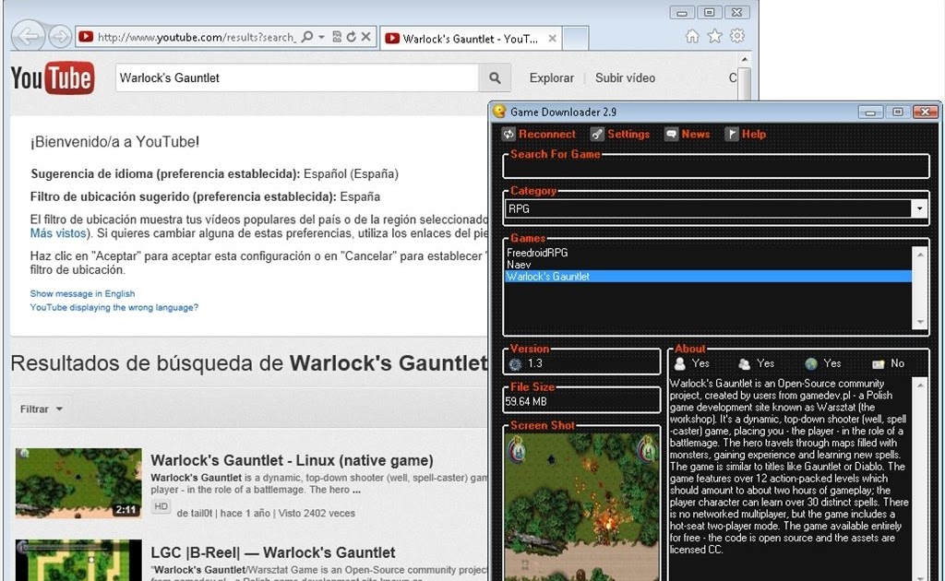Click the browser Forward arrow button

[x=60, y=37]
